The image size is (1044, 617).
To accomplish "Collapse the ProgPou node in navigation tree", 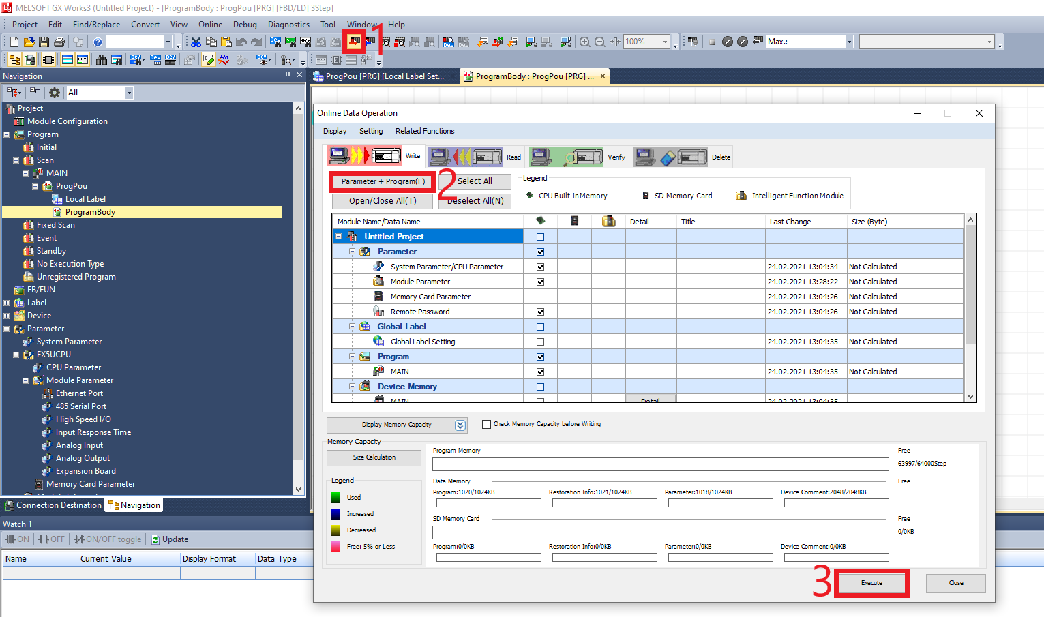I will tap(35, 186).
